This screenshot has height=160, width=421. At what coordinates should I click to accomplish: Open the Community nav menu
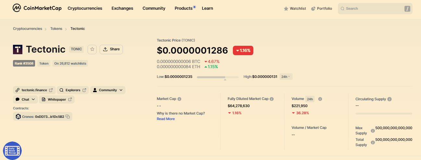(154, 8)
